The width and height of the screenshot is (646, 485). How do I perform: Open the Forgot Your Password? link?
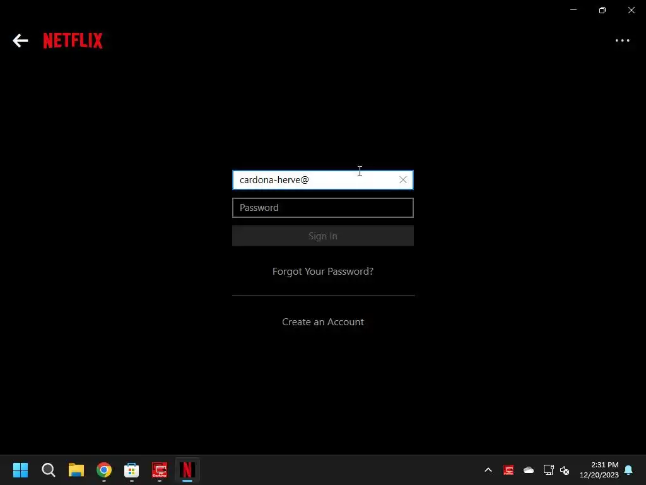point(322,272)
